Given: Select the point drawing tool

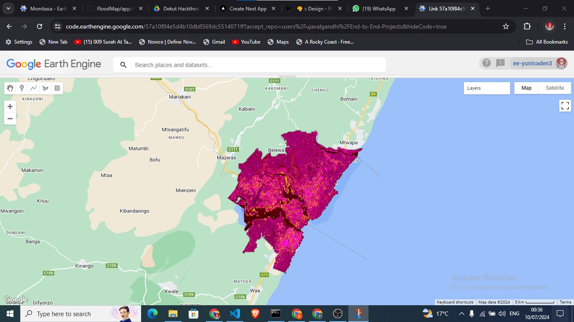Looking at the screenshot, I should pos(22,88).
